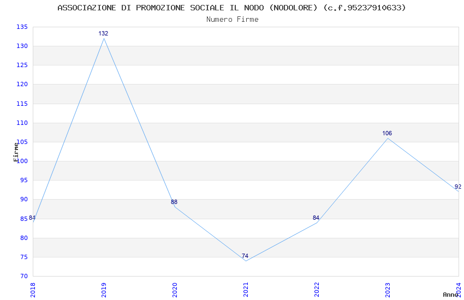Image resolution: width=464 pixels, height=300 pixels.
Task: Click the Numero Firme subtitle
Action: coord(233,20)
